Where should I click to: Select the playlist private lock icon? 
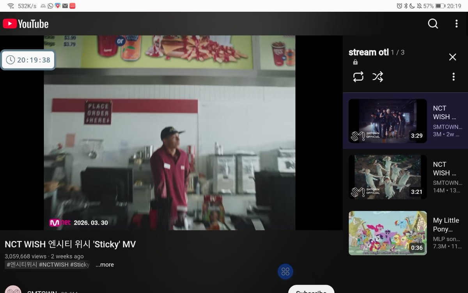[x=355, y=62]
